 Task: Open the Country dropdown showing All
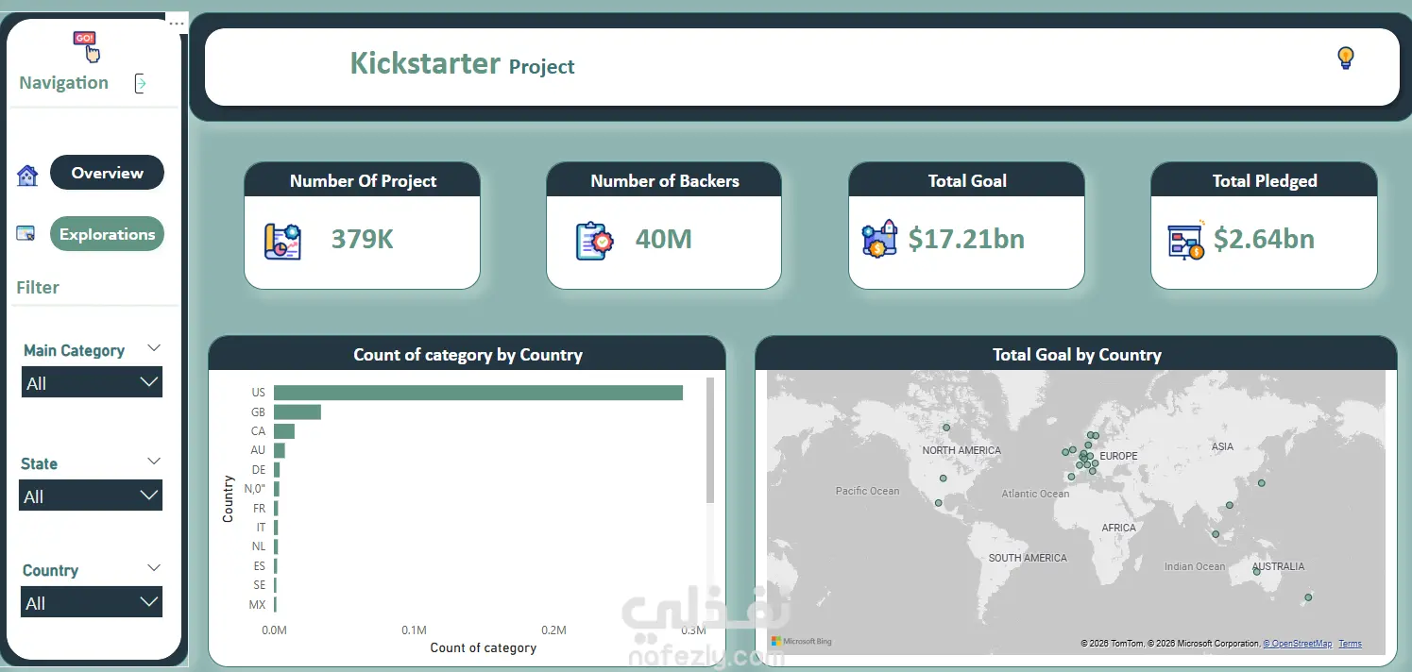92,602
